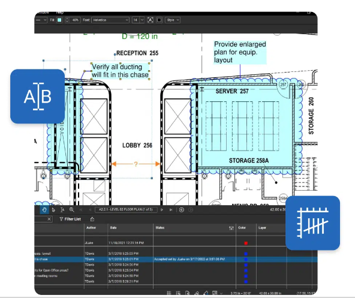Pick the cyan Fill color swatch
The width and height of the screenshot is (355, 298).
59,20
